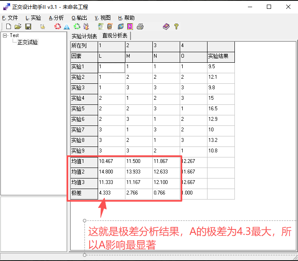Open the 实验 menu
Viewport: 298px width, 261px height.
coord(33,18)
